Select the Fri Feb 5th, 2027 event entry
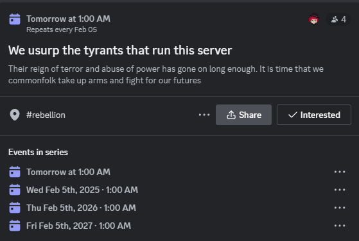Viewport: 359px width, 241px height. [x=78, y=226]
